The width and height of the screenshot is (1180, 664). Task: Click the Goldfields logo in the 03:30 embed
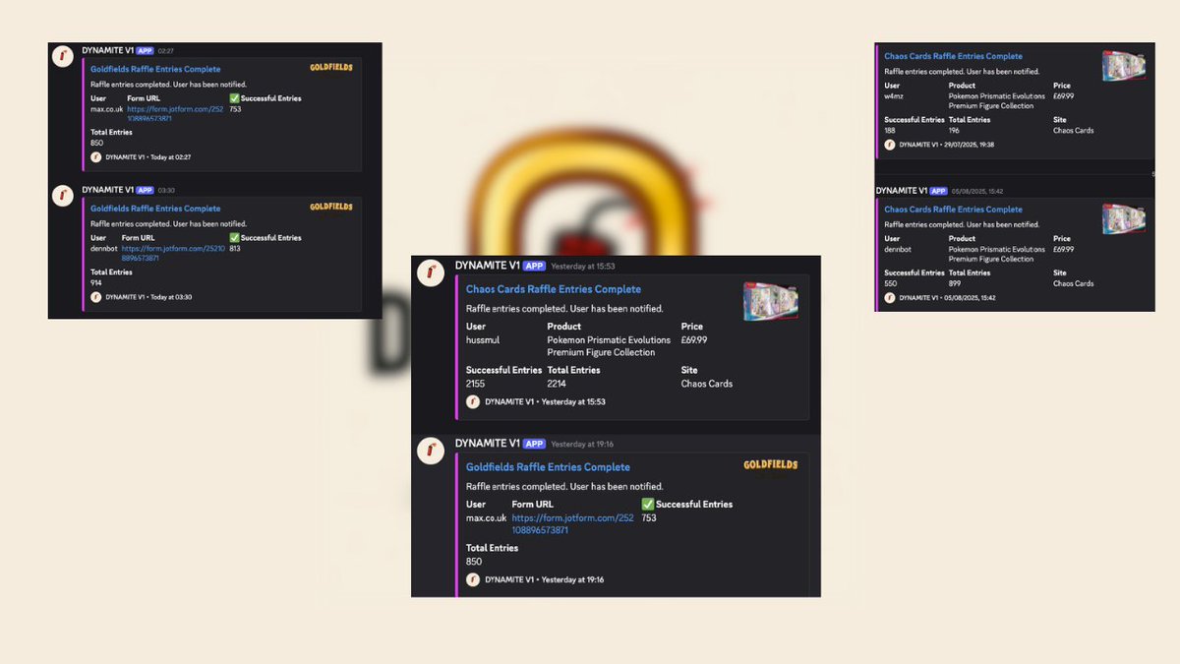point(331,207)
